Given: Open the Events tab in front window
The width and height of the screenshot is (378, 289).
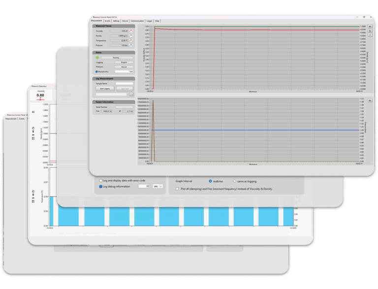Looking at the screenshot, I should pos(107,21).
